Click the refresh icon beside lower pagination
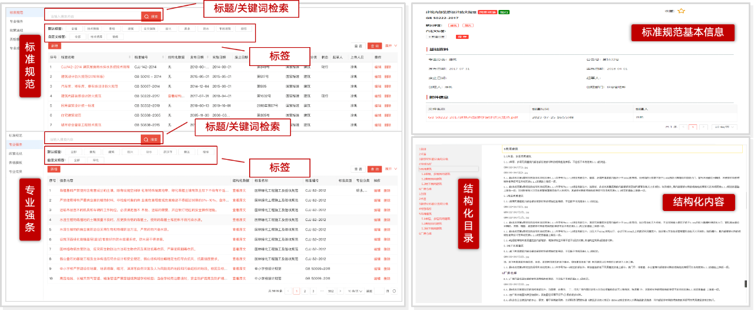Viewport: 754px width, 310px height. 393,291
